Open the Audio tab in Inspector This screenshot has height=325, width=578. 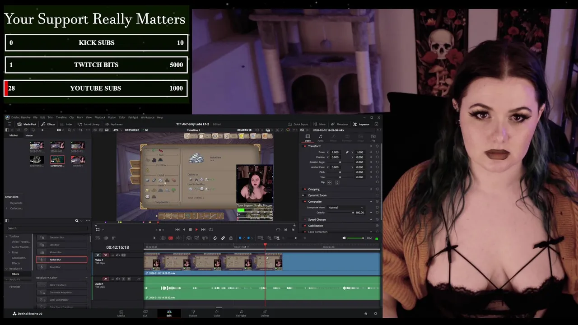320,138
